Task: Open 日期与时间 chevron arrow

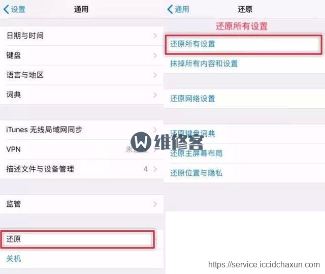Action: pyautogui.click(x=155, y=36)
